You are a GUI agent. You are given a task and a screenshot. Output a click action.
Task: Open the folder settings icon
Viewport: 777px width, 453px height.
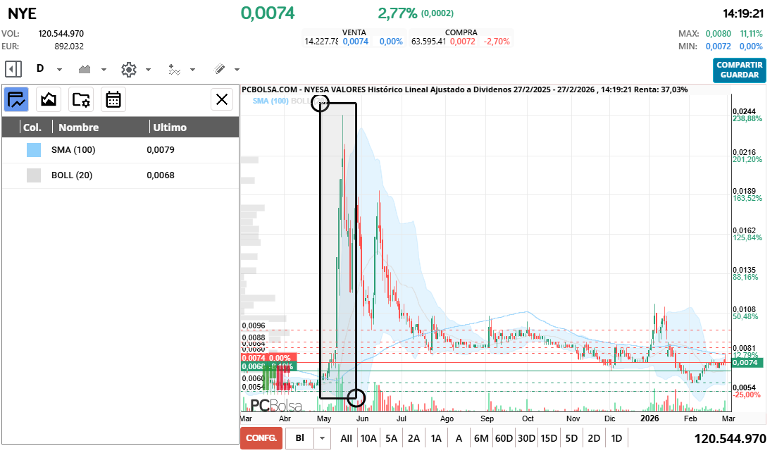81,99
